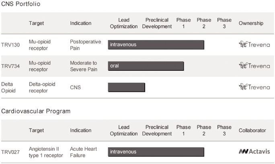Image resolution: width=275 pixels, height=164 pixels.
Task: Click the TRV734 compound name
Action: click(x=10, y=66)
